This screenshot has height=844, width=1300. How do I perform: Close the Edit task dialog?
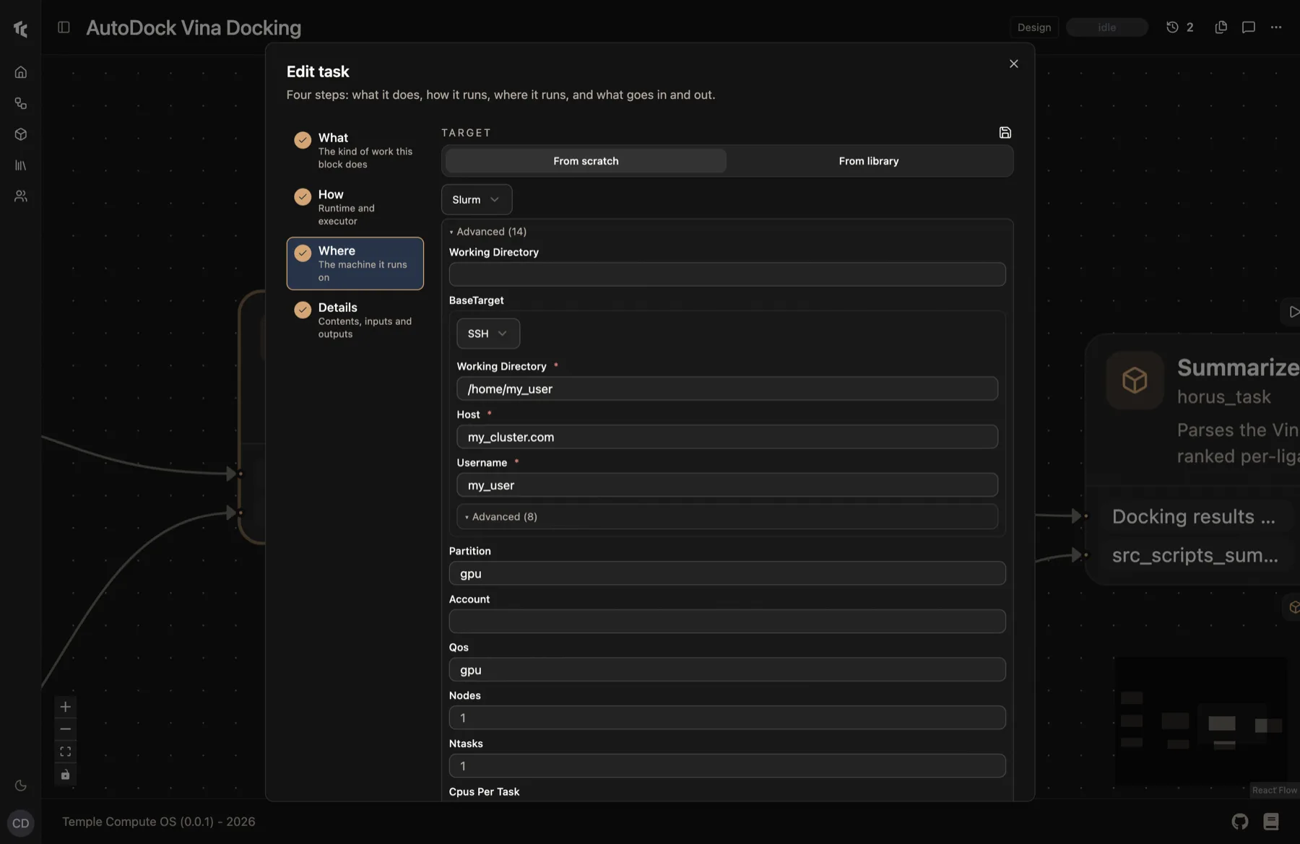[x=1013, y=64]
